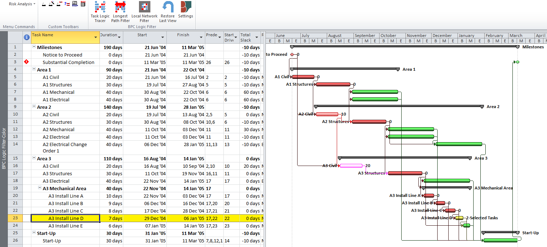Click the blue info indicator column header
Screen dimensions: 547x247
tap(26, 37)
